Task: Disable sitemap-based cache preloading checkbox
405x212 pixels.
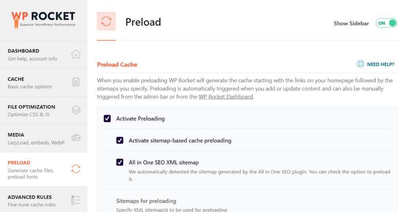Action: pos(119,140)
